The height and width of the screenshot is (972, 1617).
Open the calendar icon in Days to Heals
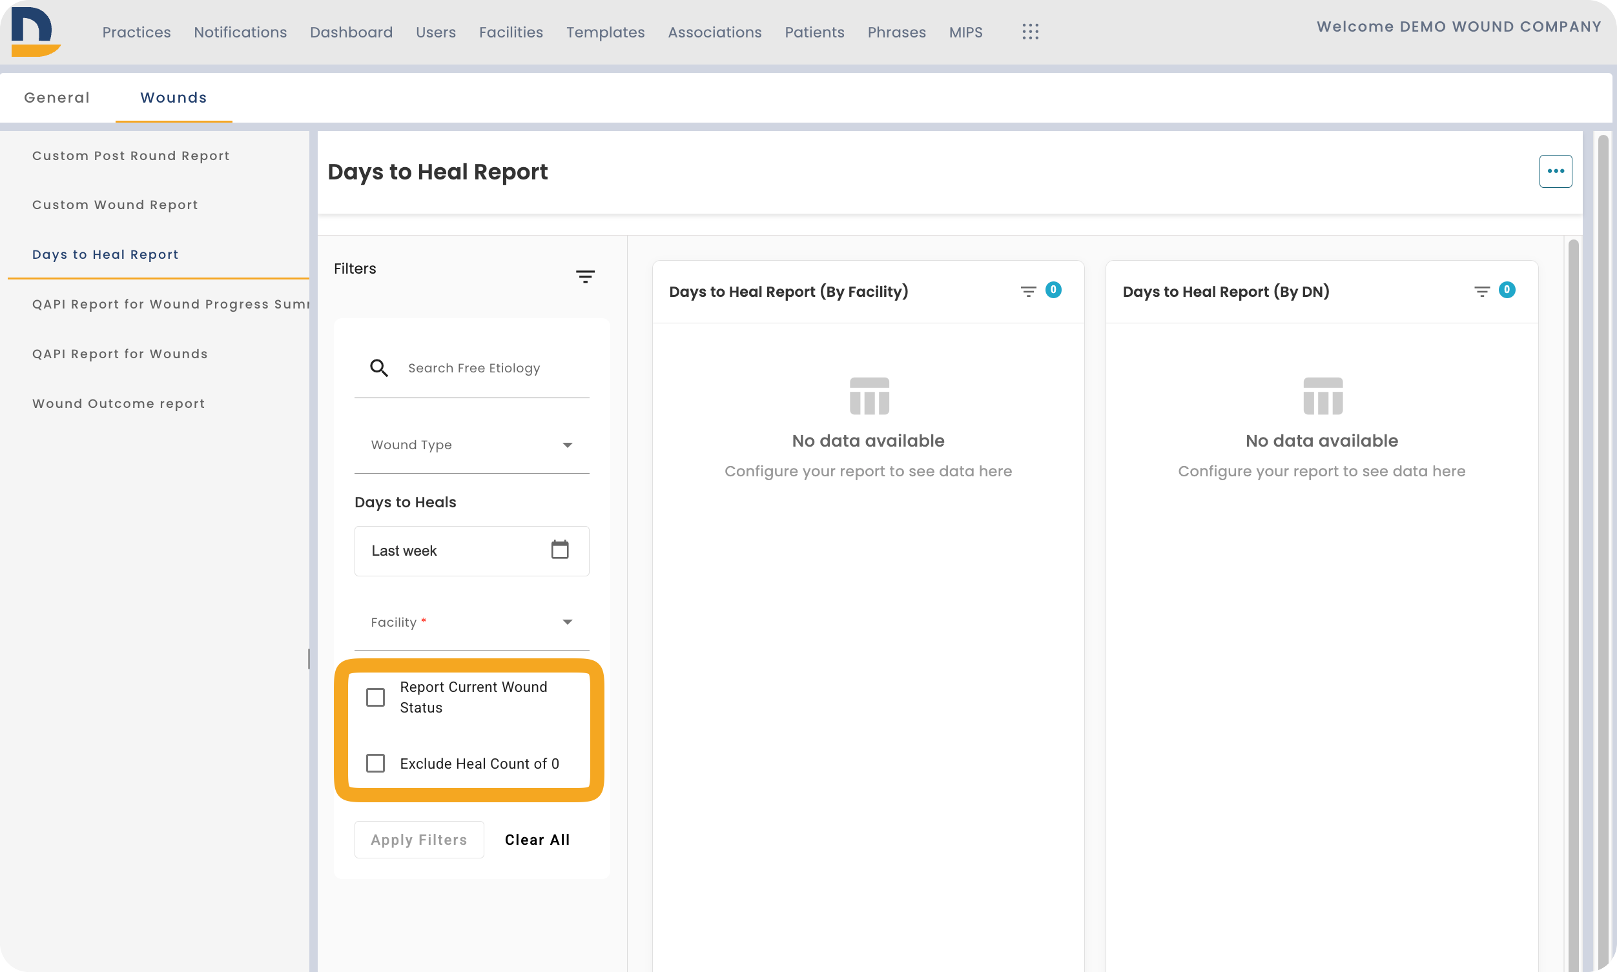point(559,549)
